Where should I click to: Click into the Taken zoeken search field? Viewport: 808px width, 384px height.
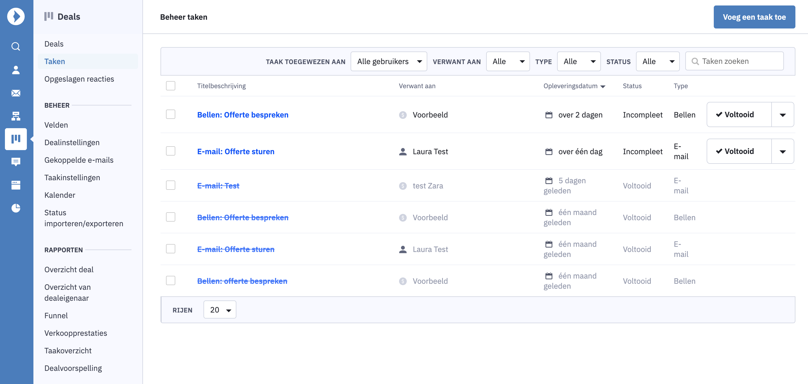[734, 62]
